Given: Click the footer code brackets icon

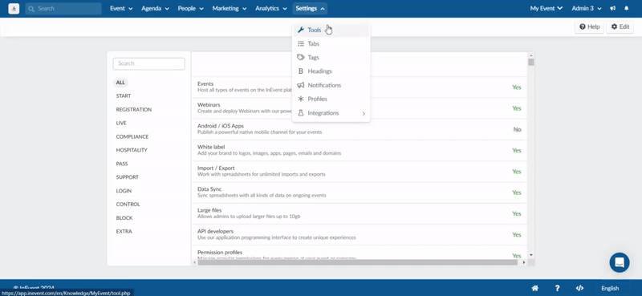Looking at the screenshot, I should click(579, 288).
